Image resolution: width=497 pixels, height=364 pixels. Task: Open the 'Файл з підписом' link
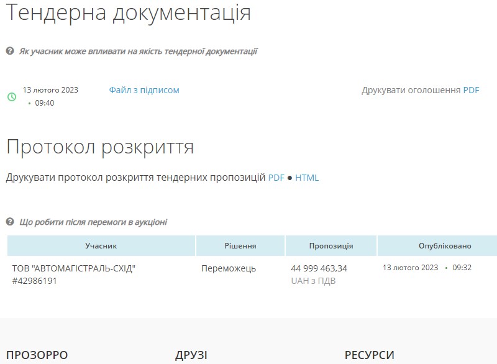coord(144,90)
